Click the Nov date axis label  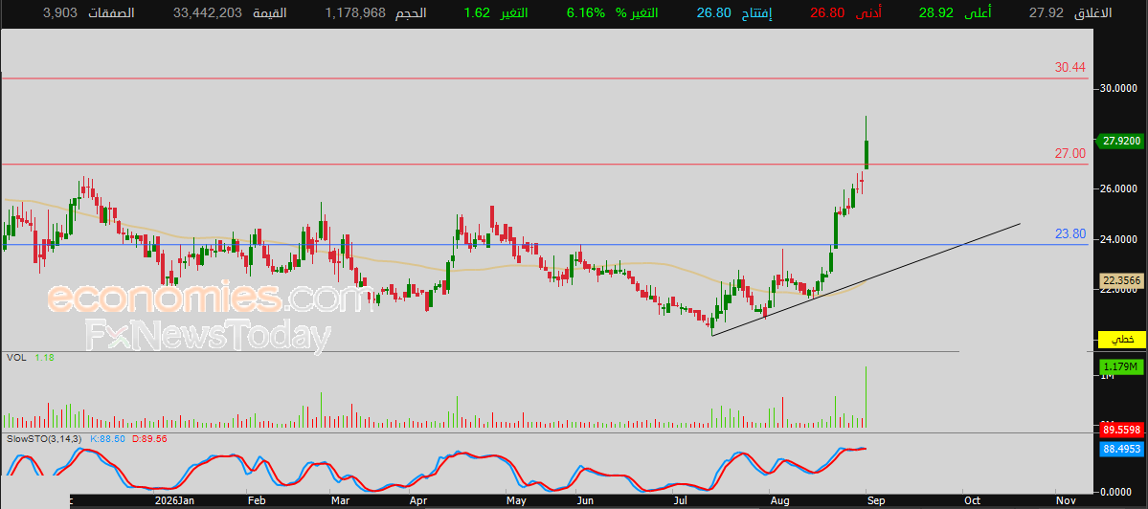point(1066,501)
